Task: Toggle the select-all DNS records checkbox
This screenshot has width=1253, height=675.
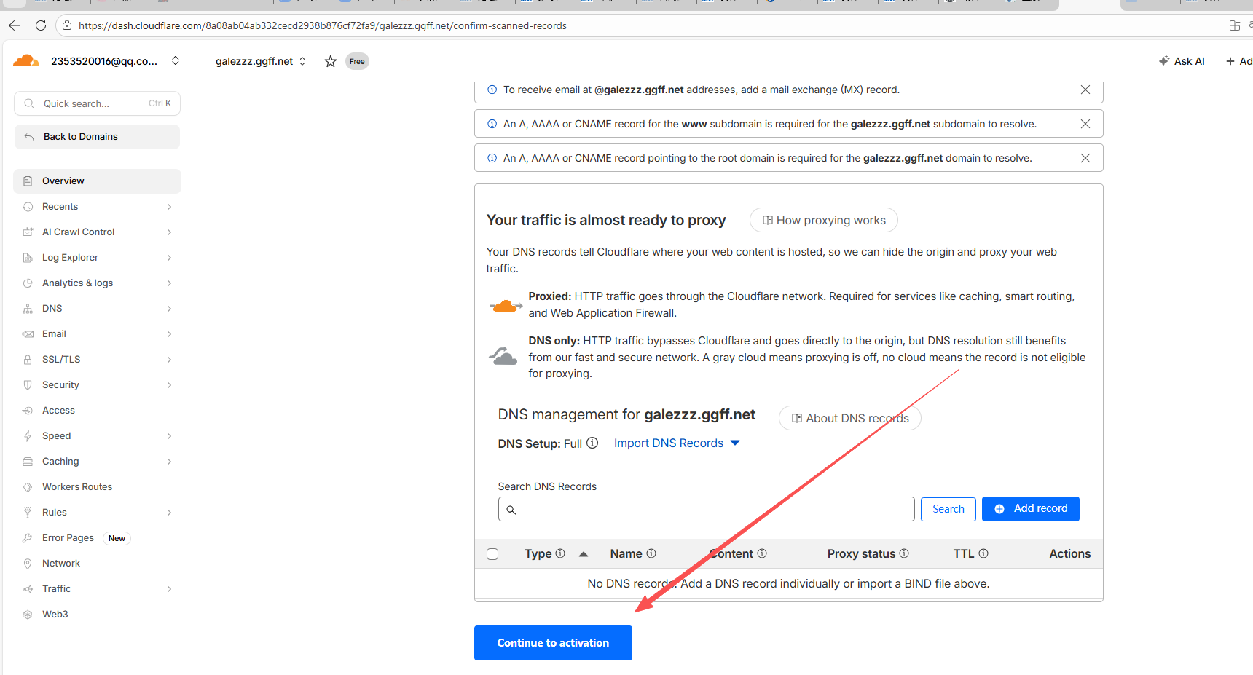Action: 492,554
